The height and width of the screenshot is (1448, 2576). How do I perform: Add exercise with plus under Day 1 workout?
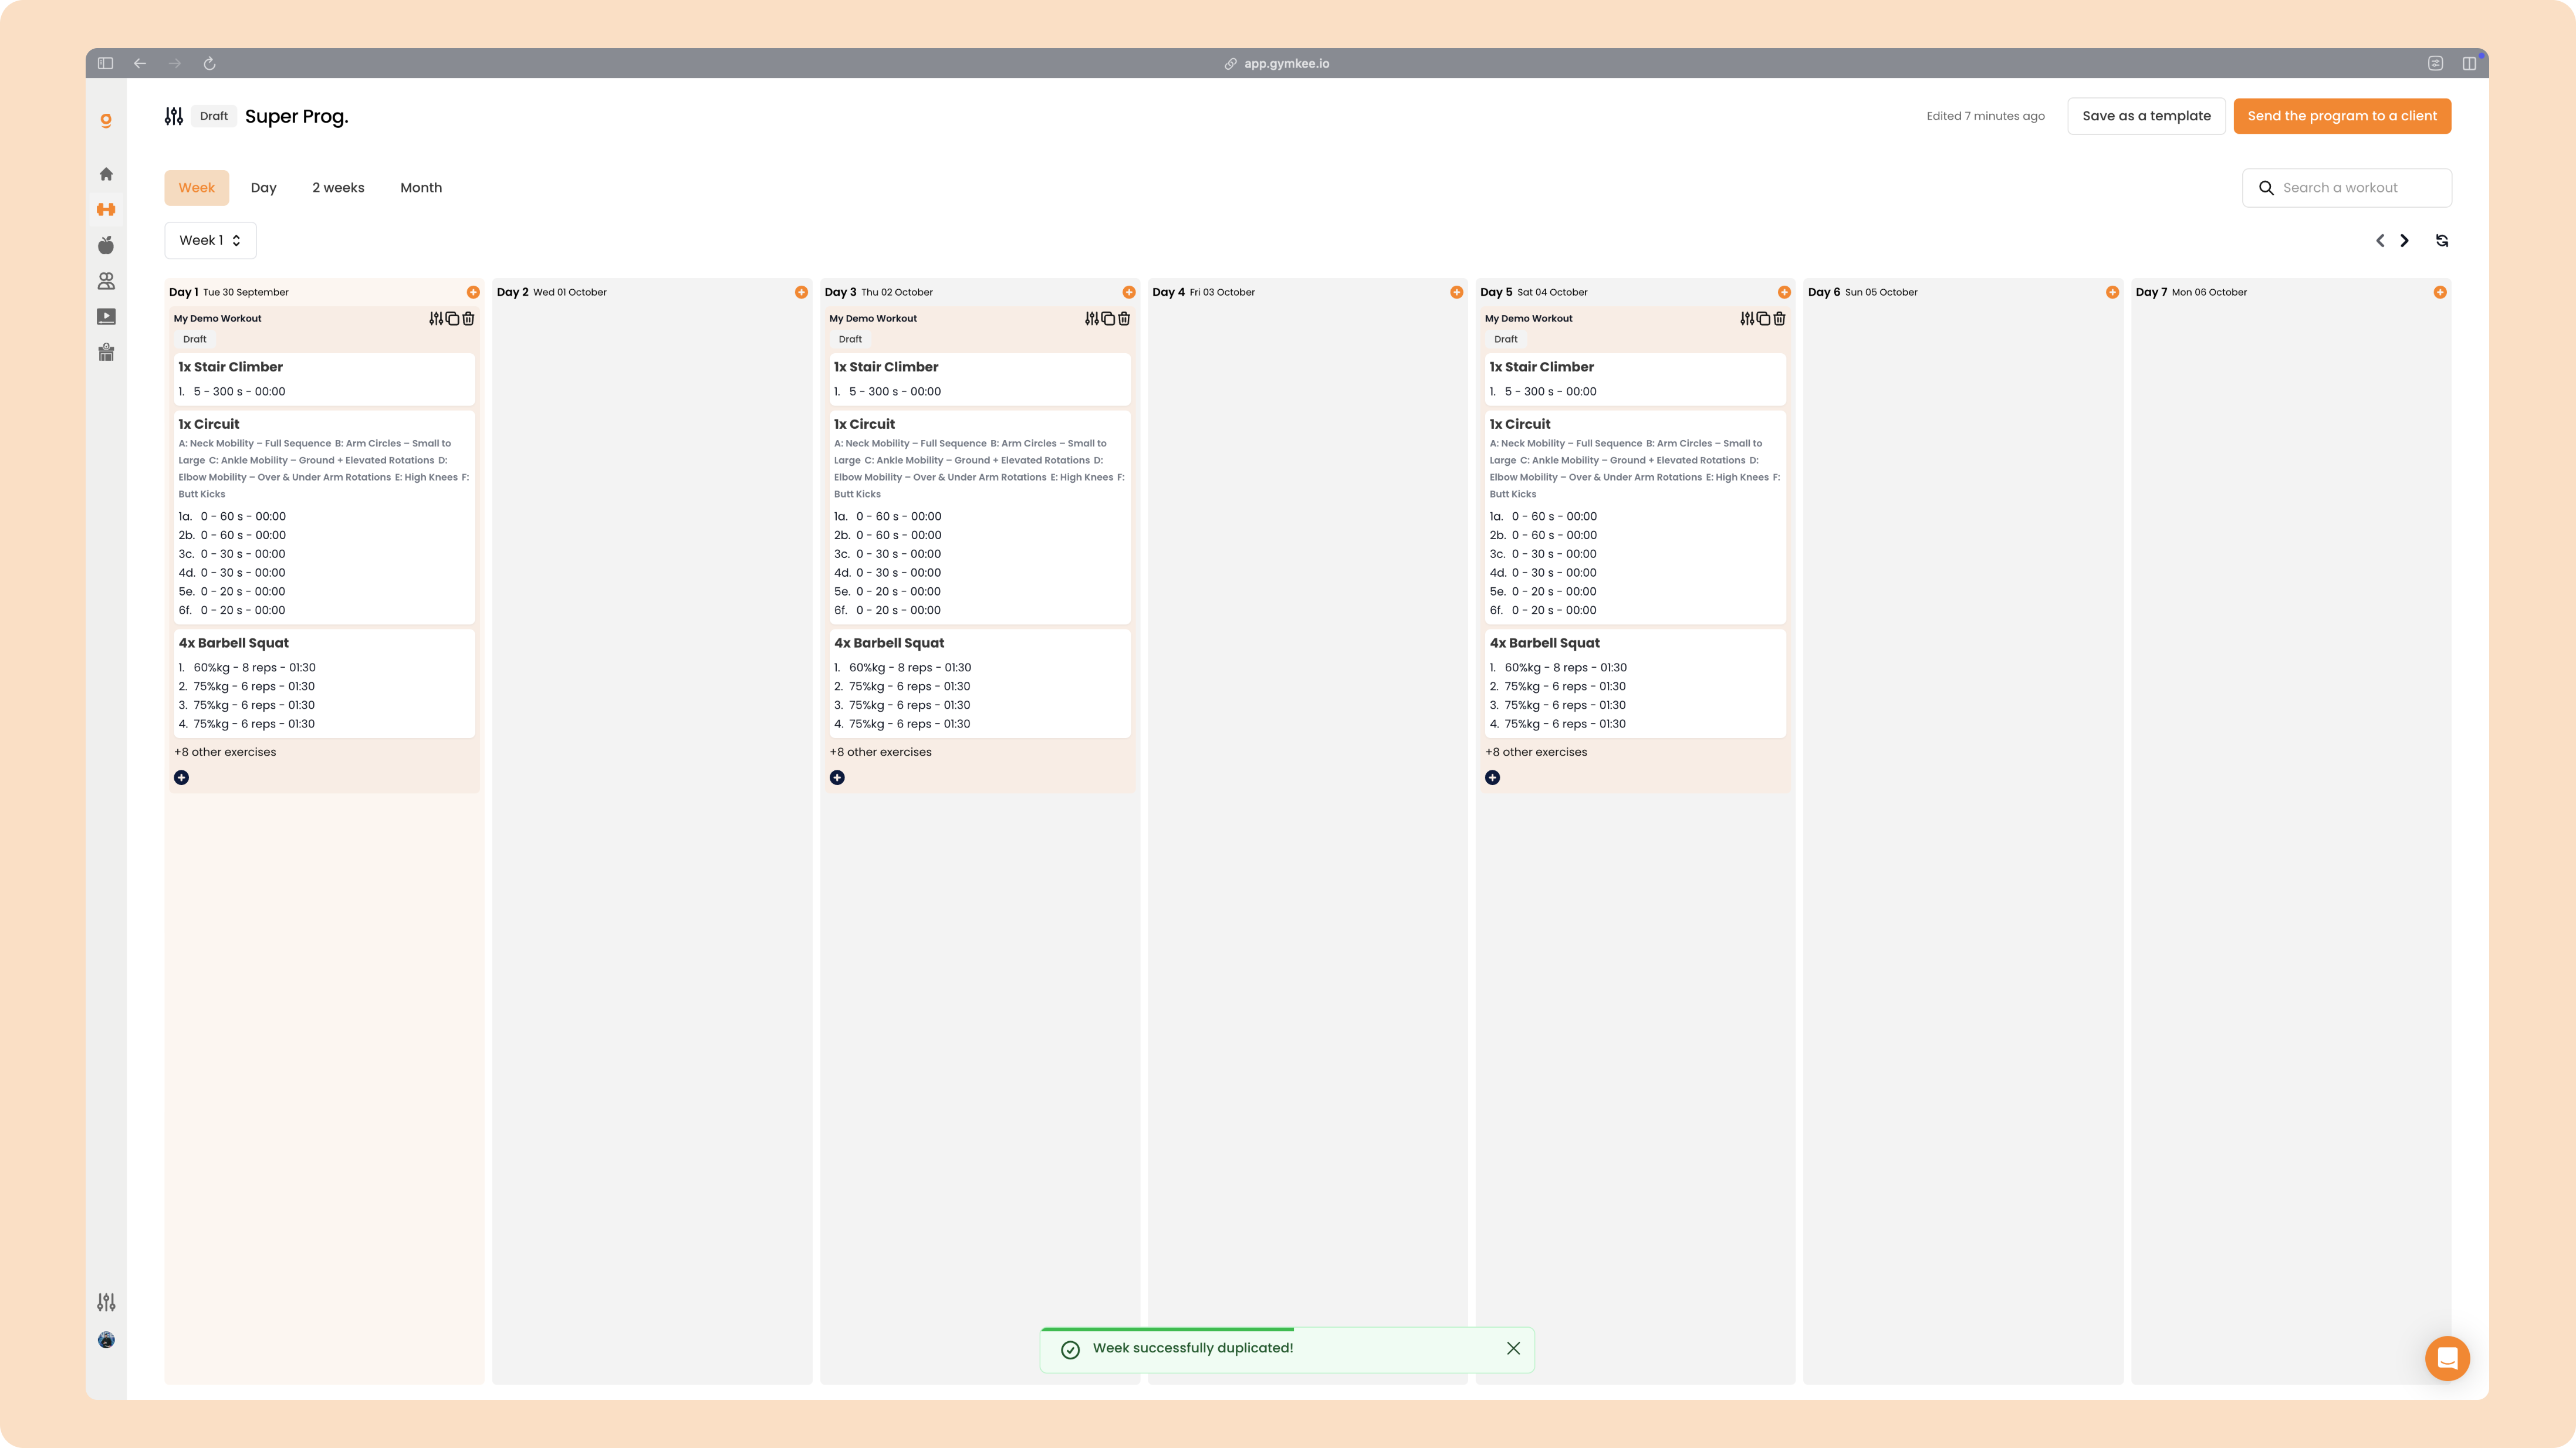pyautogui.click(x=181, y=777)
